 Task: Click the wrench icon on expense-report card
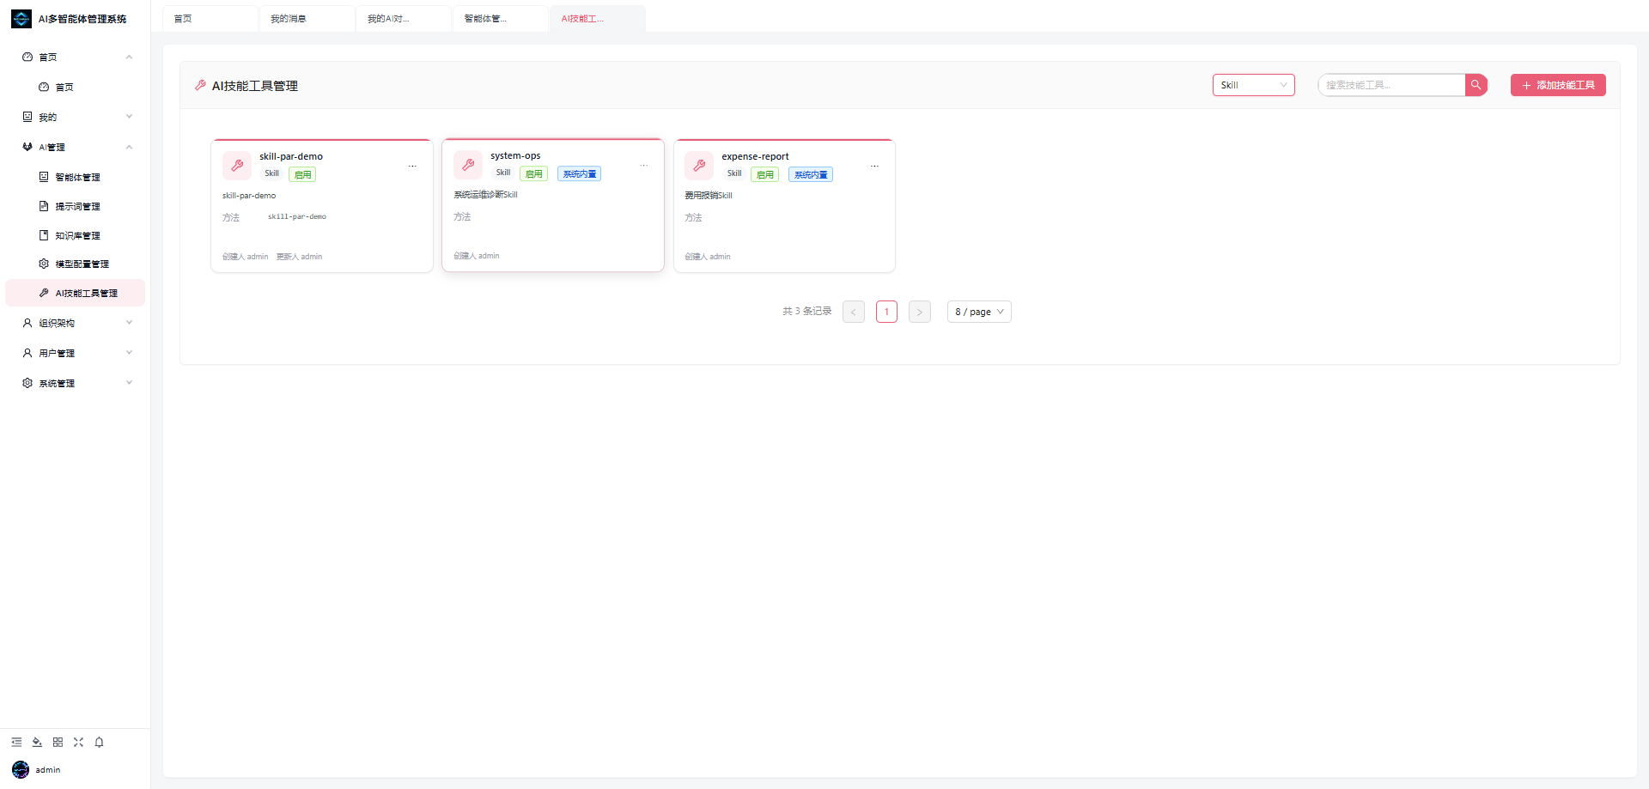699,165
